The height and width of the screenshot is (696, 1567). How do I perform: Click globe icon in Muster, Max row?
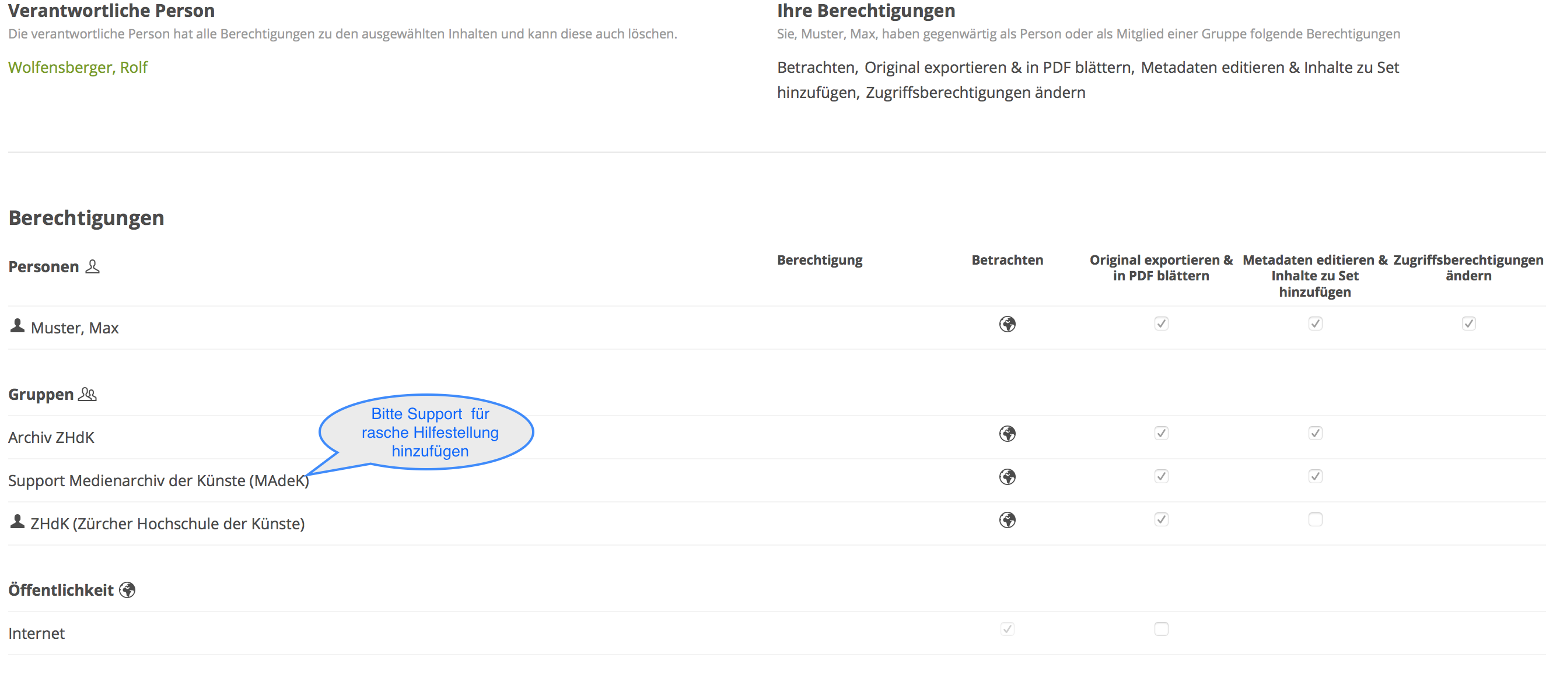click(1008, 324)
